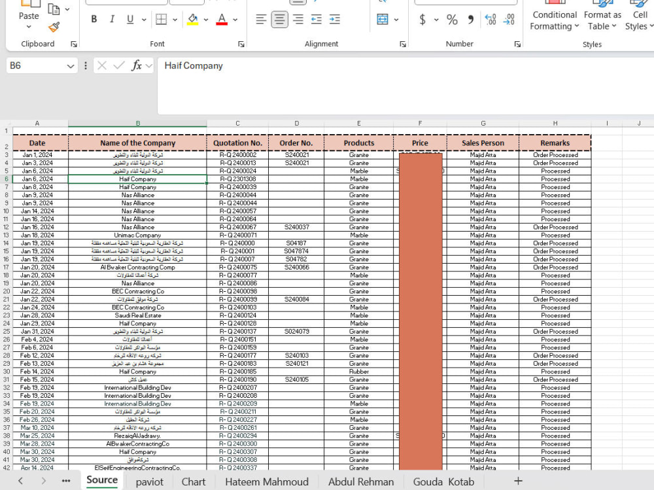654x490 pixels.
Task: Select row 12 header
Action: [x=7, y=227]
